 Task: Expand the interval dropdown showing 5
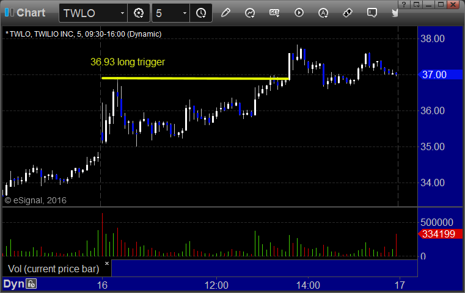click(170, 13)
